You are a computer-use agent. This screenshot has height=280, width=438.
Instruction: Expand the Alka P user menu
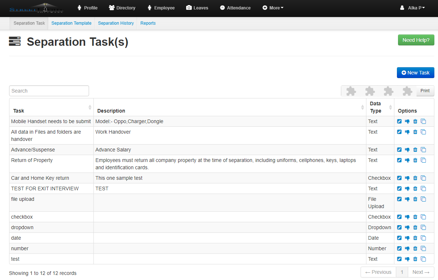pyautogui.click(x=412, y=8)
